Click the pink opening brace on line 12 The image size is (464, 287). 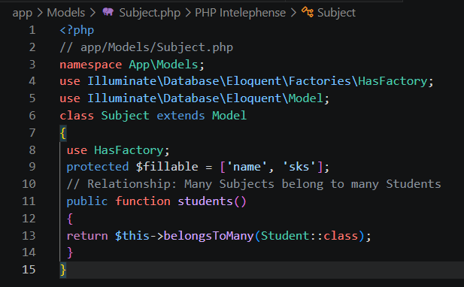click(70, 219)
